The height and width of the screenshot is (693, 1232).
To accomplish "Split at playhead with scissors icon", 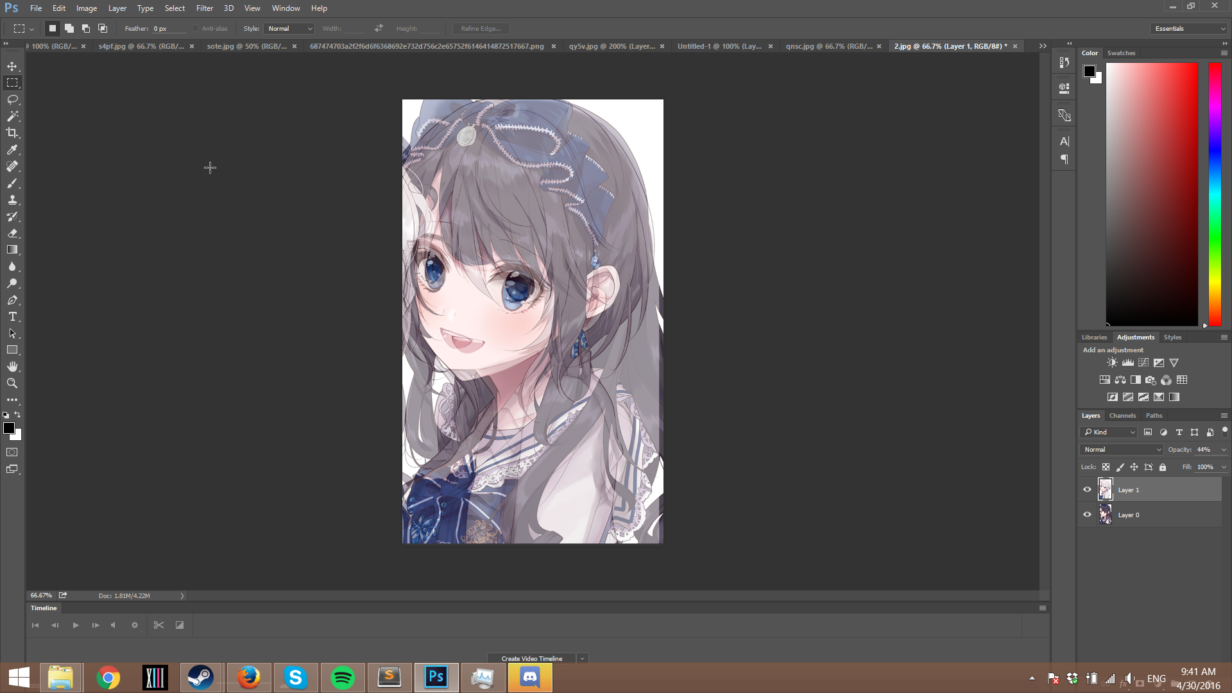I will (158, 625).
